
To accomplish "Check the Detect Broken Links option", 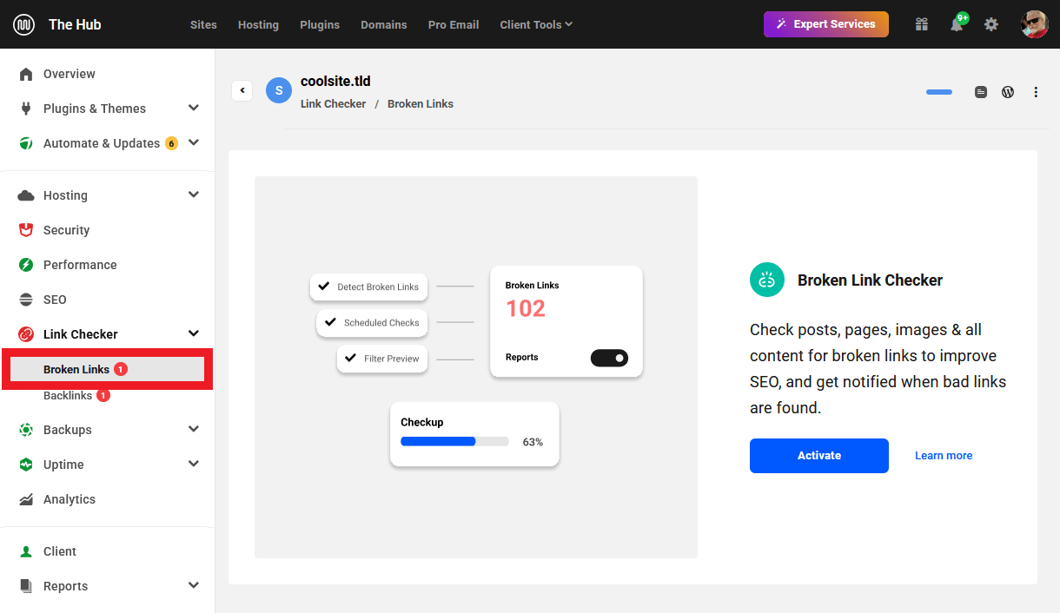I will [324, 287].
